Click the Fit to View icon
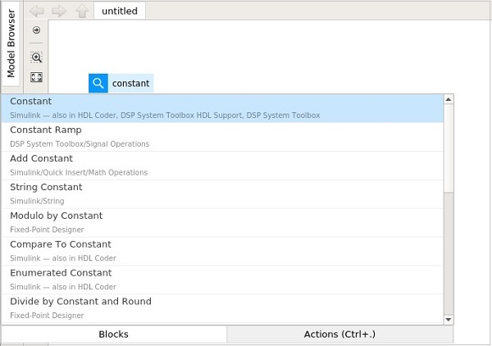Image resolution: width=492 pixels, height=346 pixels. [x=36, y=77]
